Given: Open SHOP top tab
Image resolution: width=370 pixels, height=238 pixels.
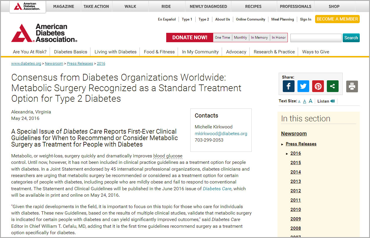Looking at the screenshot, I should click(x=334, y=6).
